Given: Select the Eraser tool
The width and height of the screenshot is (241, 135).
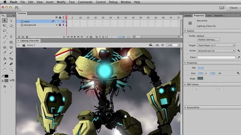Looking at the screenshot, I should [x=11, y=64].
